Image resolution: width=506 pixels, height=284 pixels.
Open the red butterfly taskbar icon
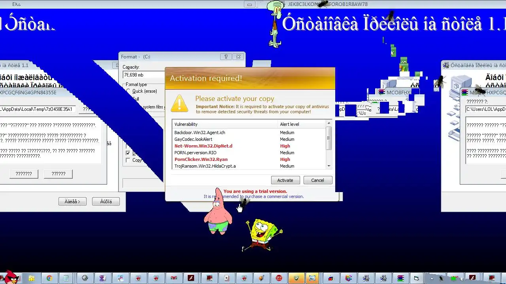tap(174, 278)
